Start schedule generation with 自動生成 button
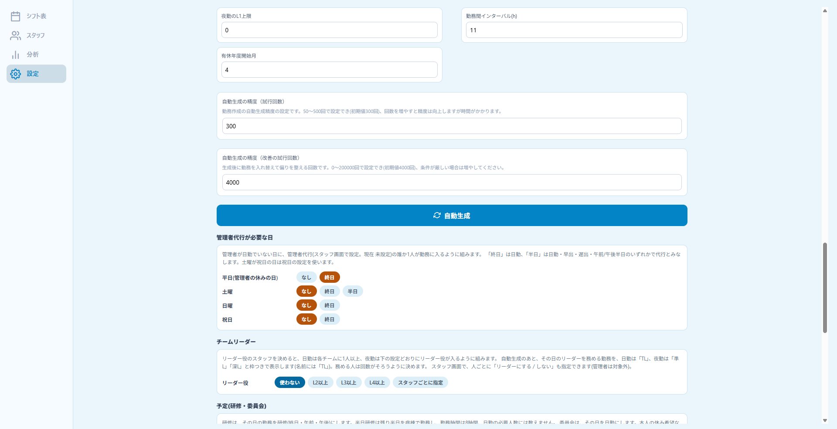837x429 pixels. (x=452, y=215)
